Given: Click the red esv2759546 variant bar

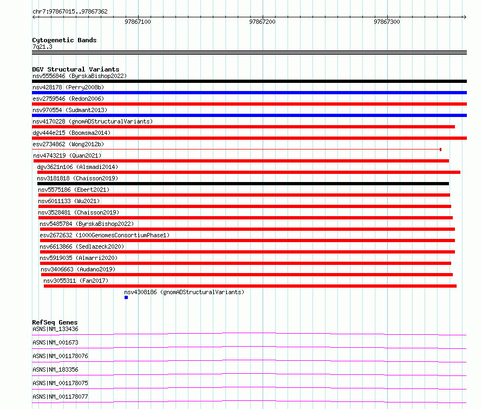Looking at the screenshot, I should (249, 104).
